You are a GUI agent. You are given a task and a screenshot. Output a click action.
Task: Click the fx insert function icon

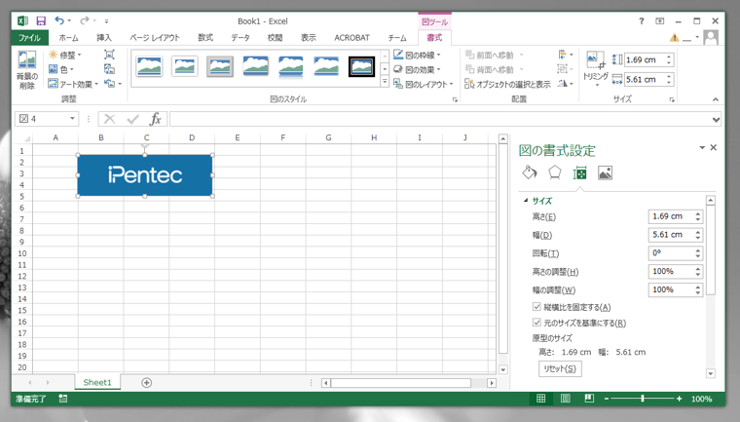tap(155, 119)
